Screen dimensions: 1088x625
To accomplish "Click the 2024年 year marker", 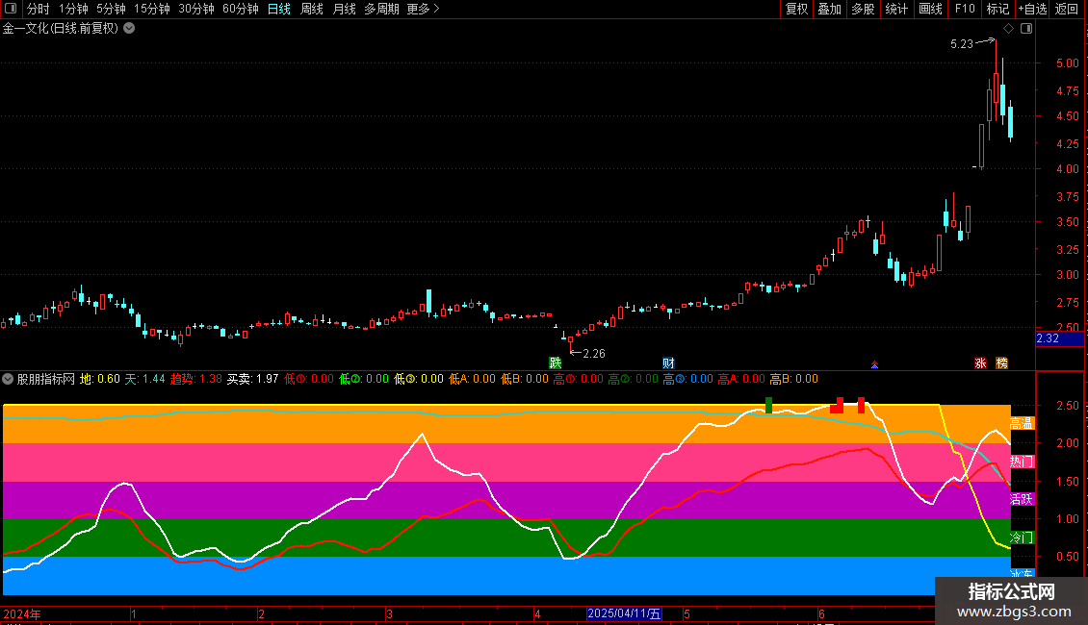I will 22,613.
